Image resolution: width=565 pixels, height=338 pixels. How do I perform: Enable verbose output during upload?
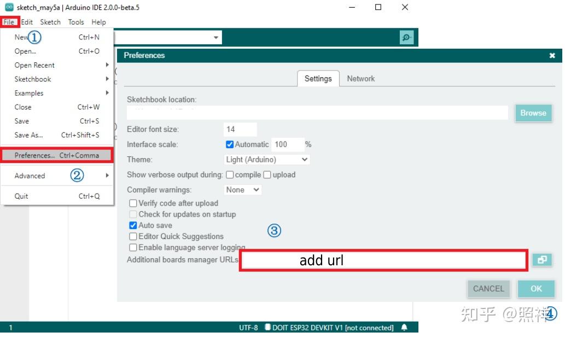tap(267, 175)
